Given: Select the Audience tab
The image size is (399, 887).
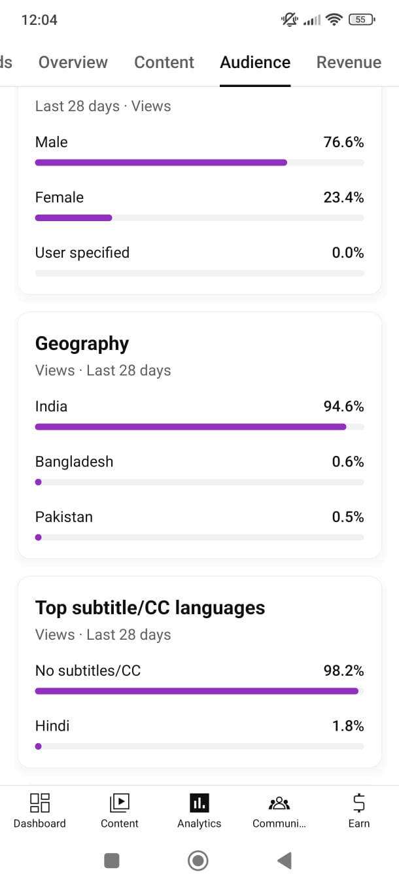Looking at the screenshot, I should click(255, 62).
